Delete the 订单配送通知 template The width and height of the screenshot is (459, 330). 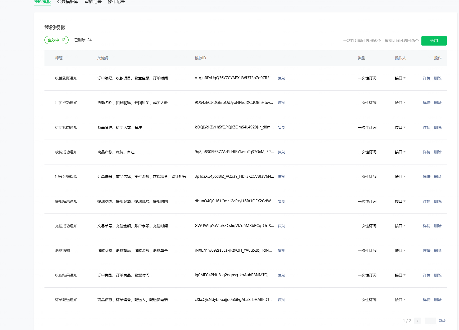(438, 300)
